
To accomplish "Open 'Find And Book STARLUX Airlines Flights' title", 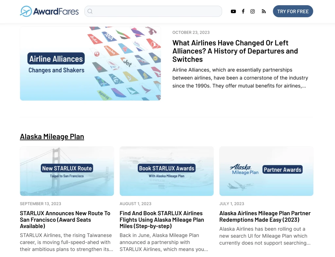I will pyautogui.click(x=162, y=220).
